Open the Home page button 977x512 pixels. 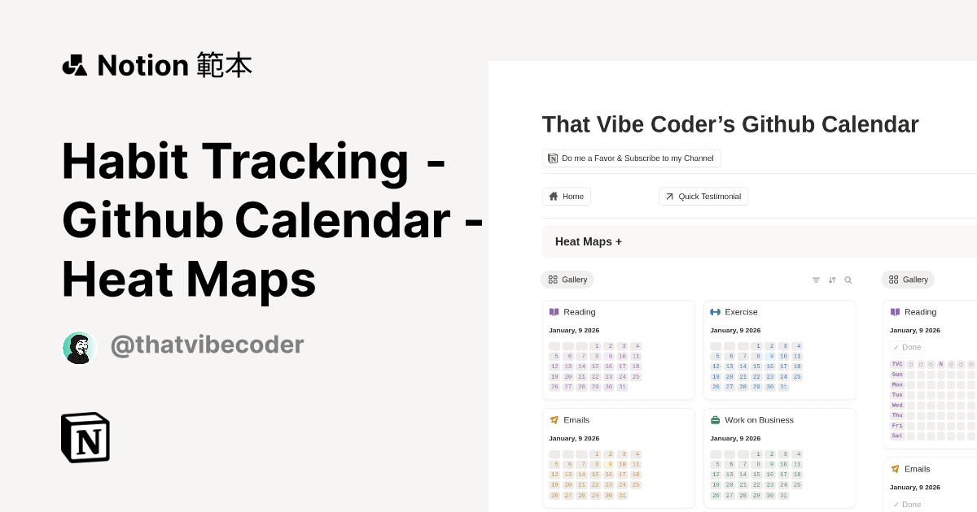(567, 196)
